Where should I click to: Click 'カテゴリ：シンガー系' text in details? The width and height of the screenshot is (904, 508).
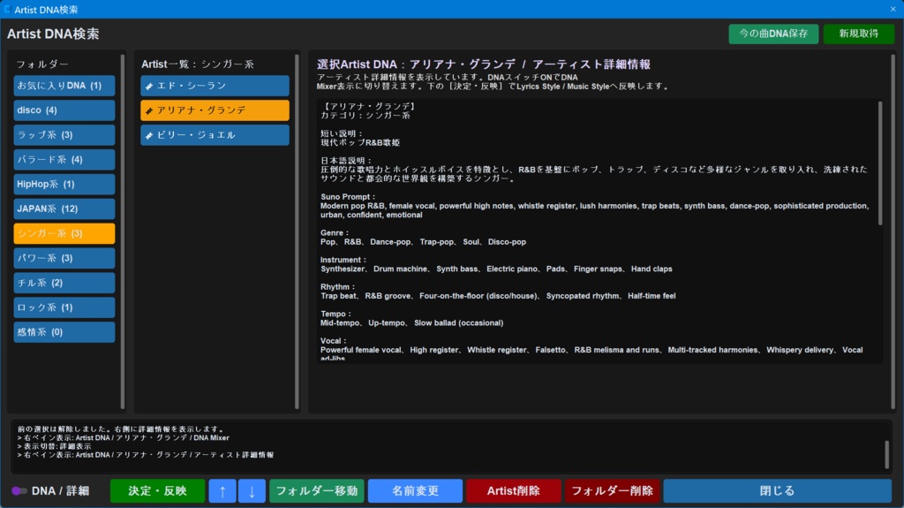click(x=365, y=116)
